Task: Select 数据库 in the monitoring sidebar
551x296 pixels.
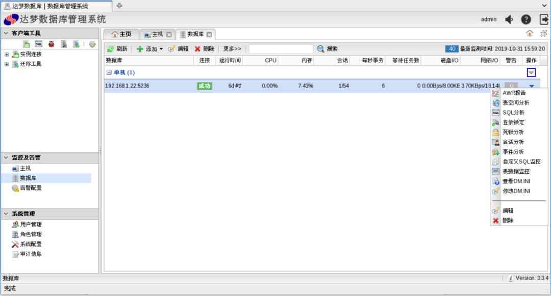Action: [x=24, y=178]
